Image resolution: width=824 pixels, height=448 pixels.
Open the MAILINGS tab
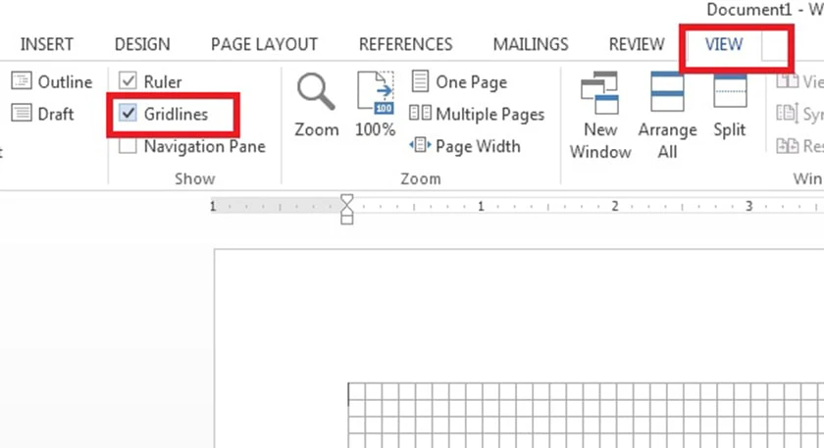531,45
